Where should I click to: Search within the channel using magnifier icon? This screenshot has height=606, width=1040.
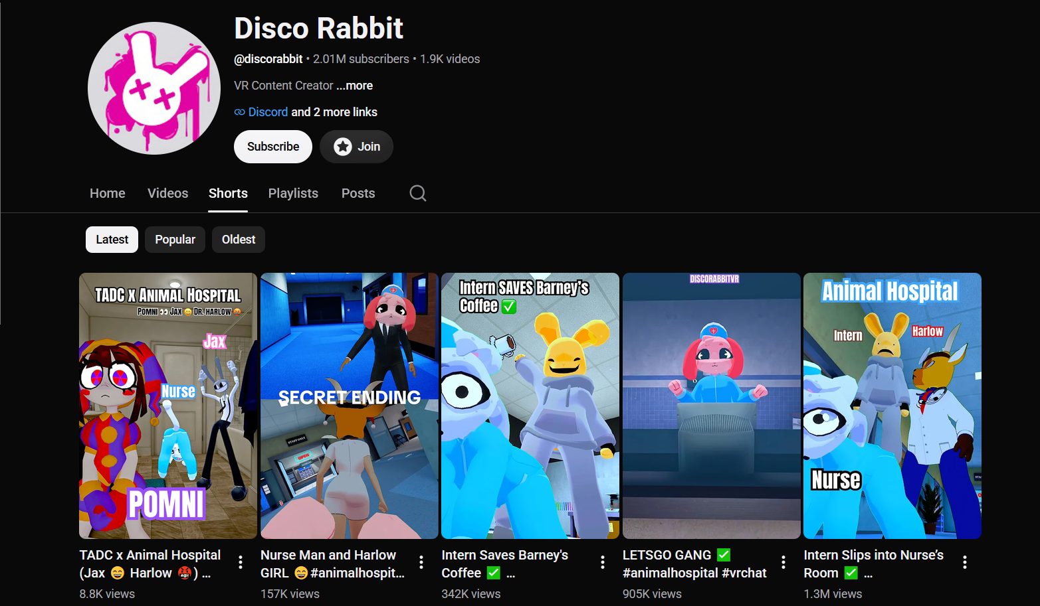pyautogui.click(x=418, y=193)
